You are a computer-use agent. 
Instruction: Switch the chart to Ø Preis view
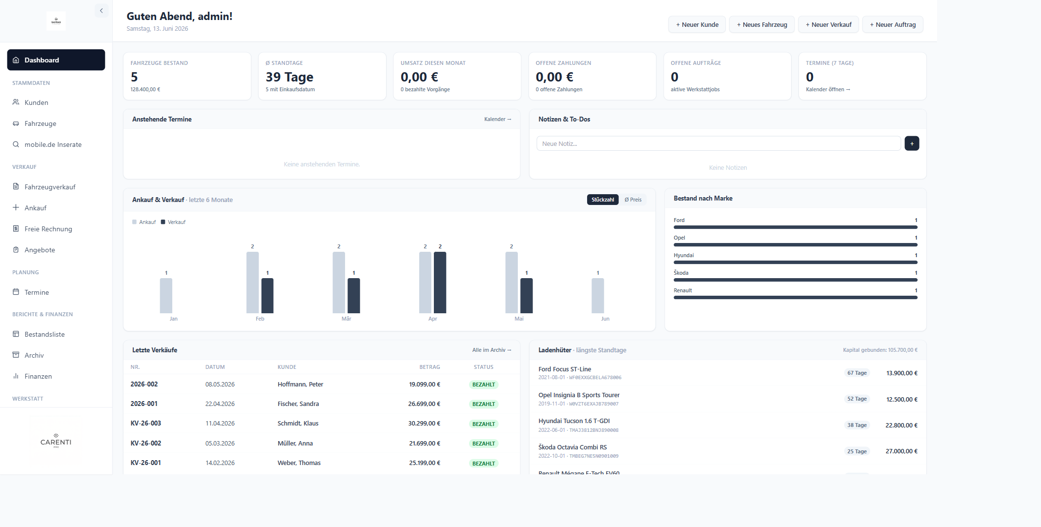click(x=633, y=200)
